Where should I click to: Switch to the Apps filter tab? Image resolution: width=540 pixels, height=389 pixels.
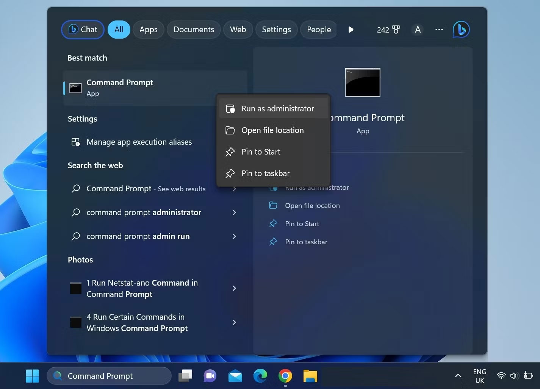click(148, 30)
